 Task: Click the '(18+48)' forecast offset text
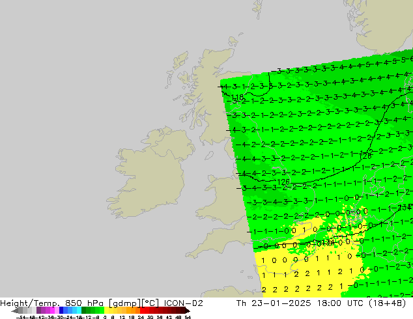pos(387,303)
